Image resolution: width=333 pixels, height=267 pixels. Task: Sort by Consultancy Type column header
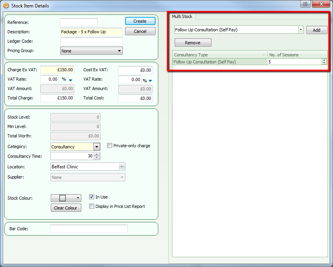220,55
